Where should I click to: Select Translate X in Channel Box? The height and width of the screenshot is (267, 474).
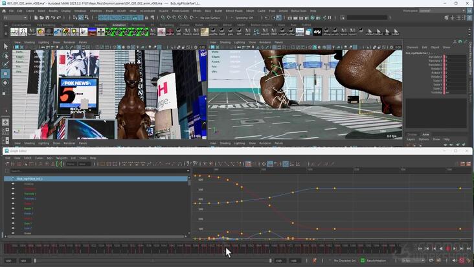[435, 57]
